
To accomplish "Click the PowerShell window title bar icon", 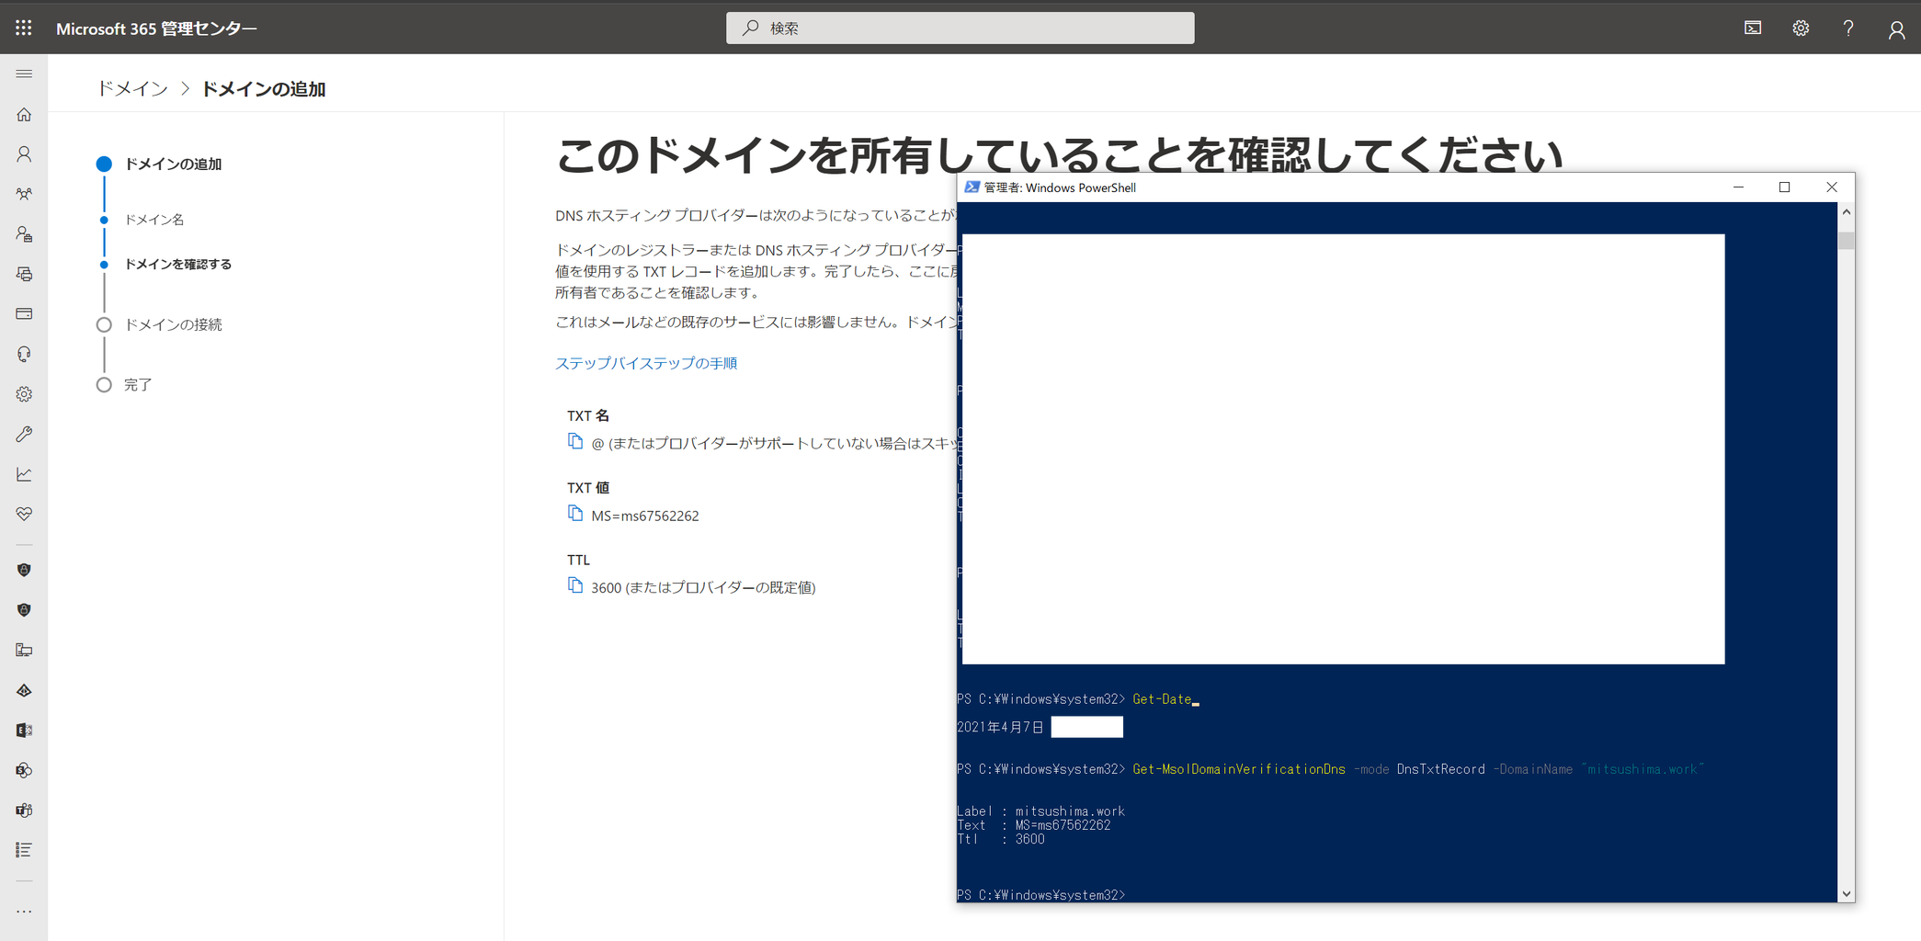I will coord(972,187).
